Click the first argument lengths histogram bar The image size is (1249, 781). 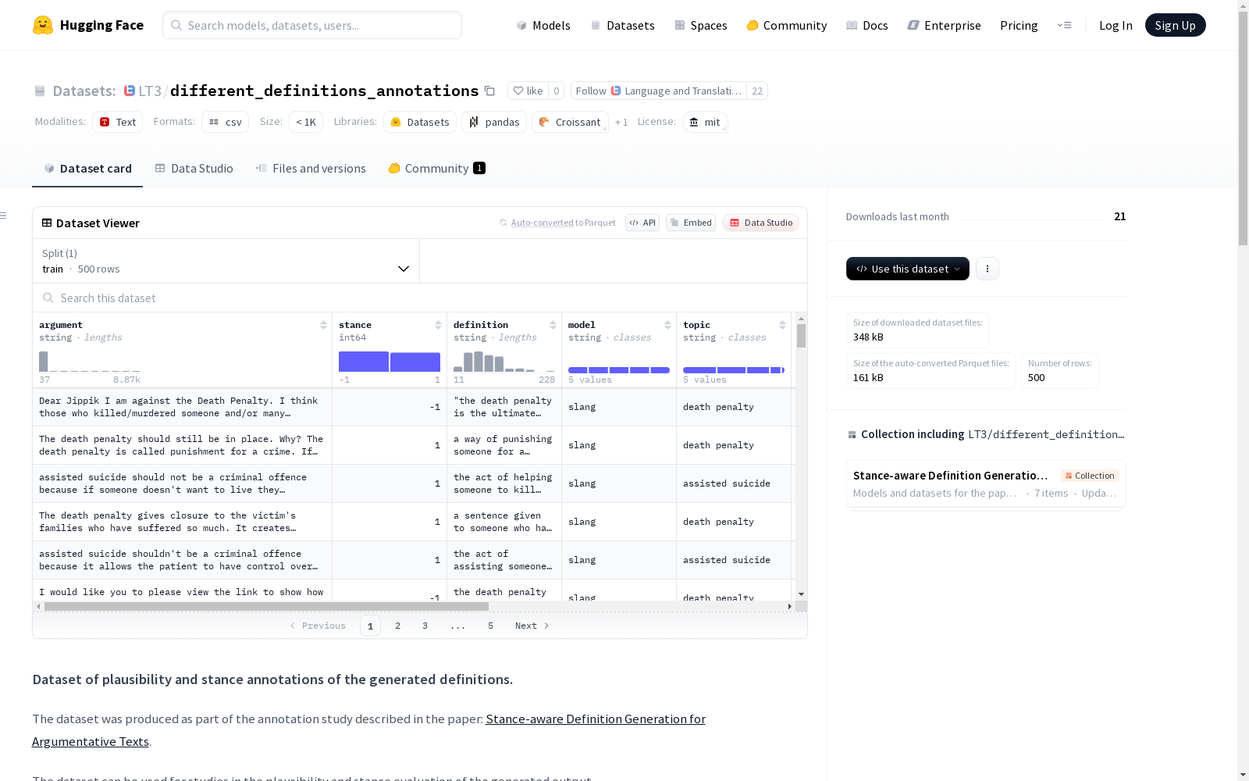(x=44, y=362)
